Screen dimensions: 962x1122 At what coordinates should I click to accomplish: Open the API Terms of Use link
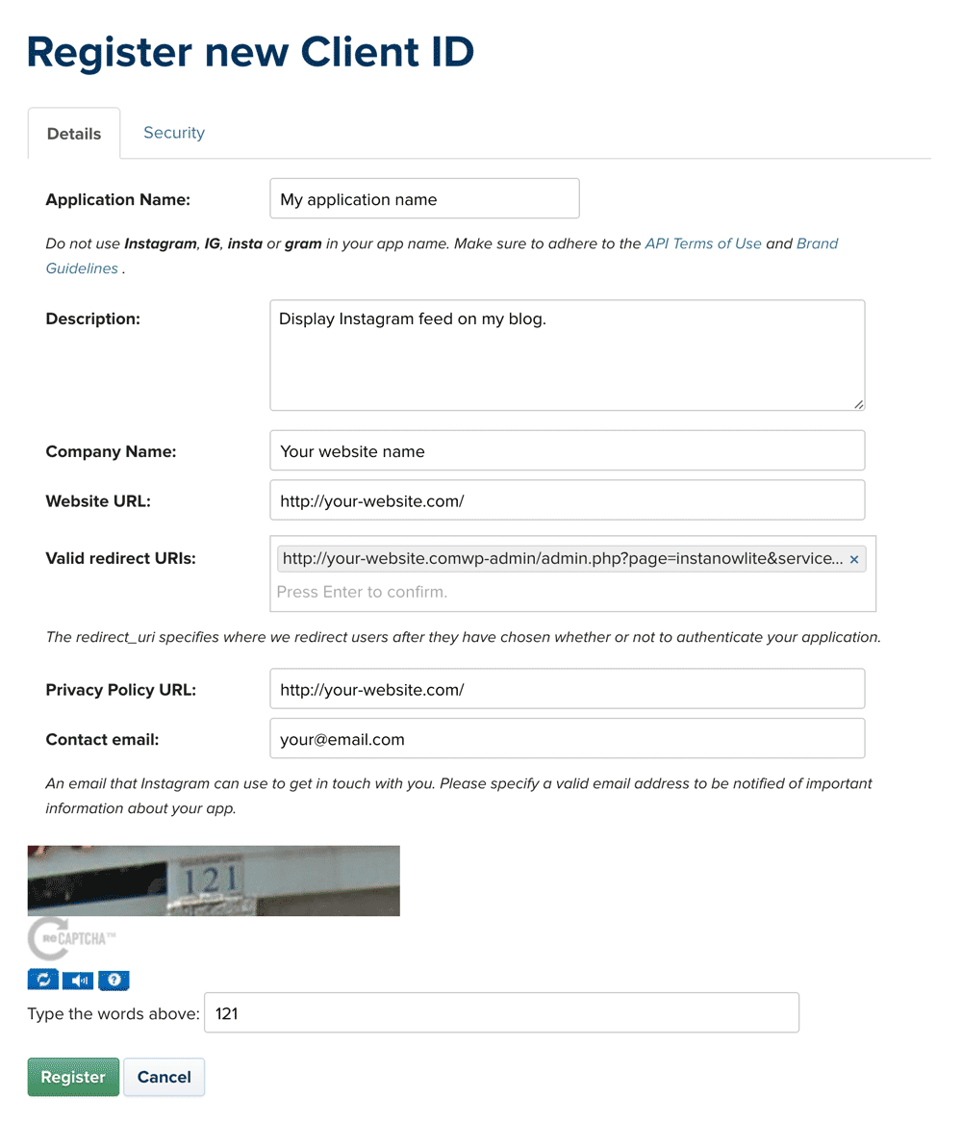703,243
